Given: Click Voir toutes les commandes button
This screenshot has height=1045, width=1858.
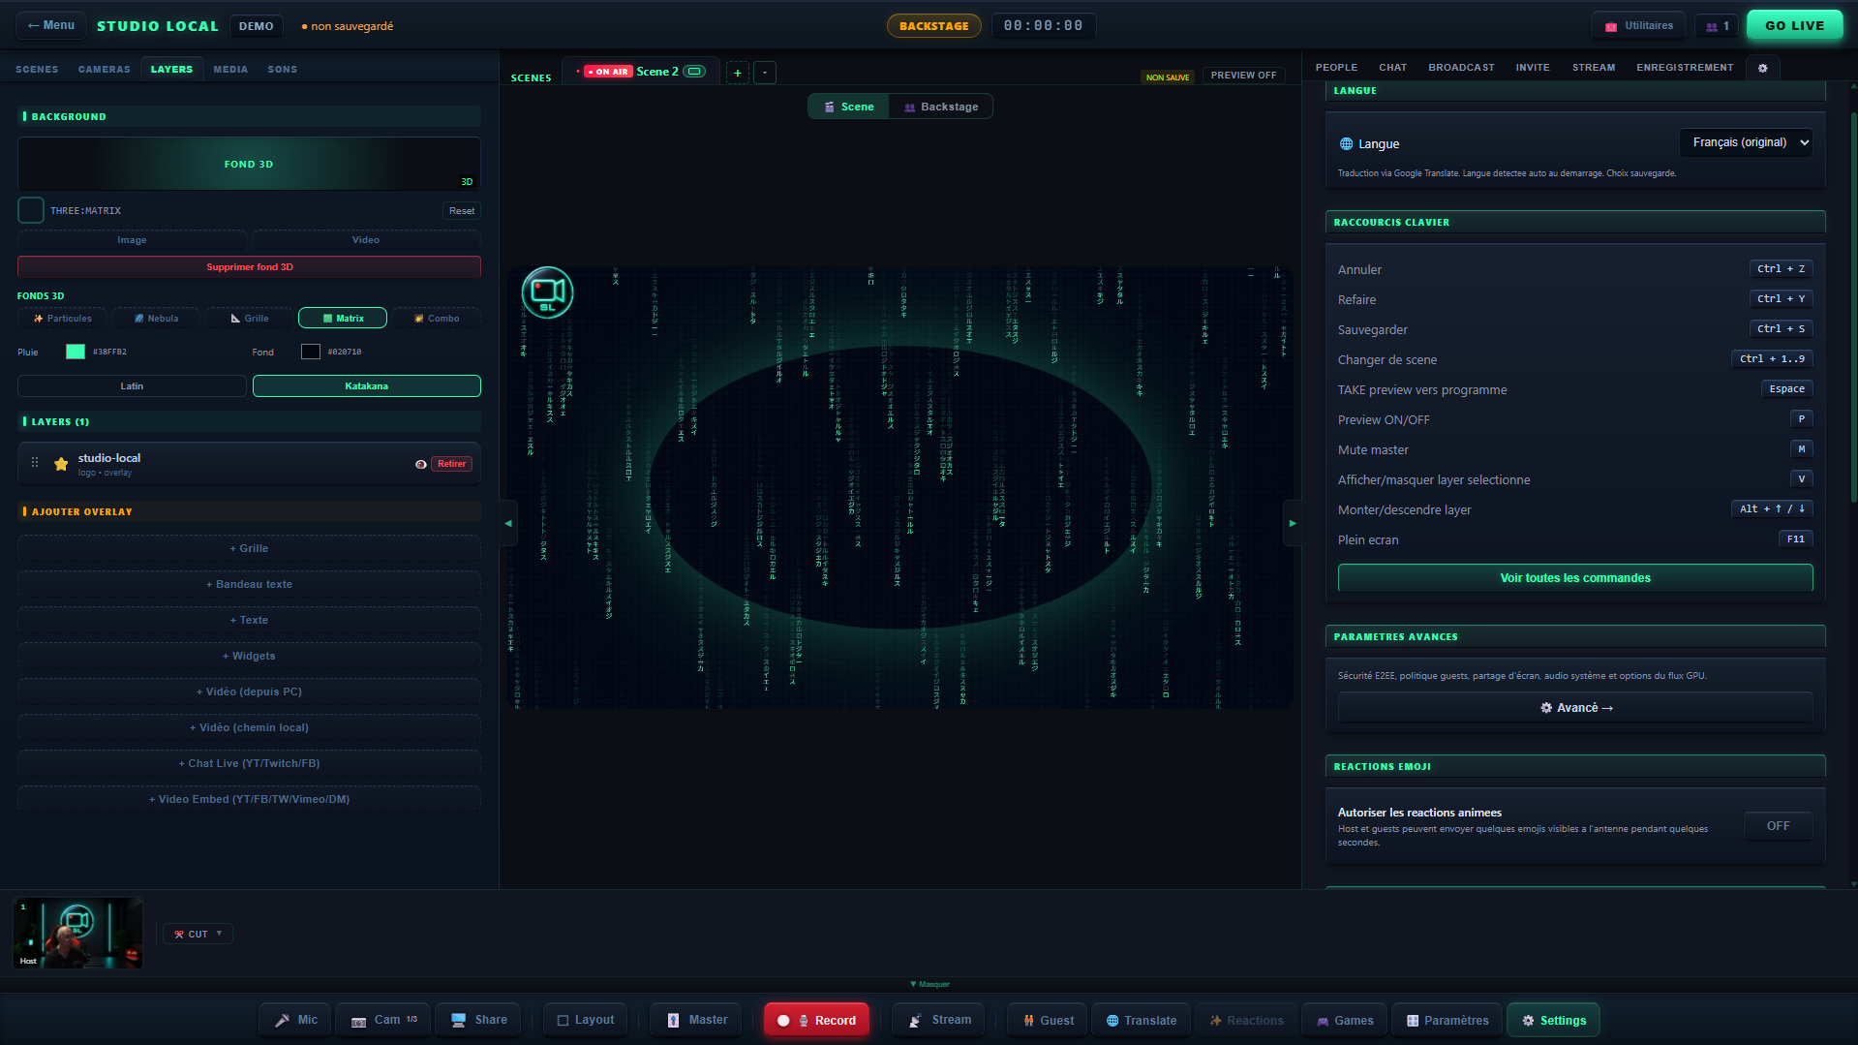Looking at the screenshot, I should [x=1575, y=578].
